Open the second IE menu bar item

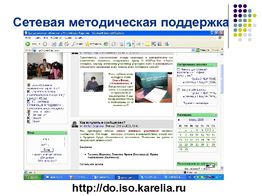click(x=38, y=38)
